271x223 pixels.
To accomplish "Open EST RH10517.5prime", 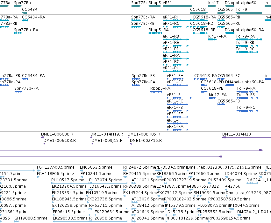I will point(68,180).
